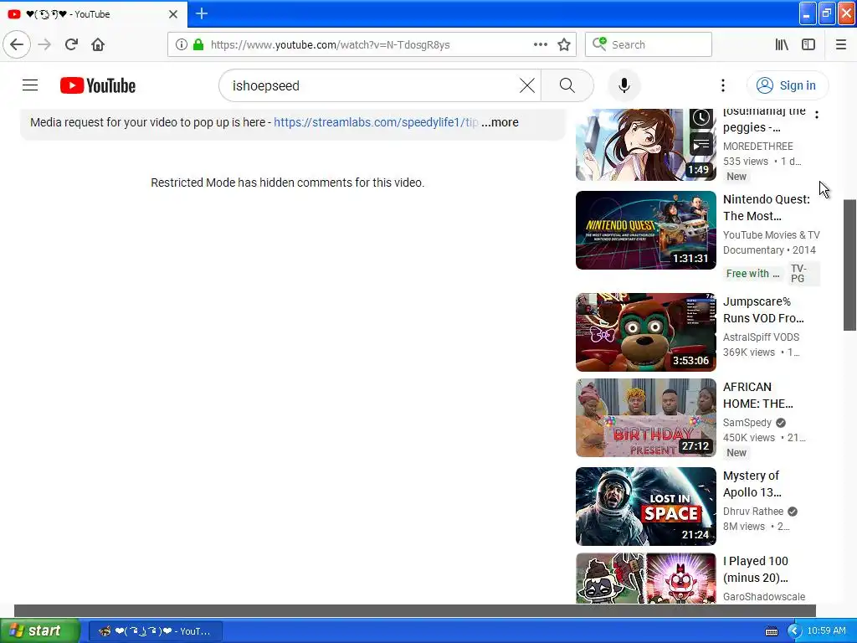Open the streamlabs.com/speedylife1 link
857x643 pixels.
click(376, 122)
